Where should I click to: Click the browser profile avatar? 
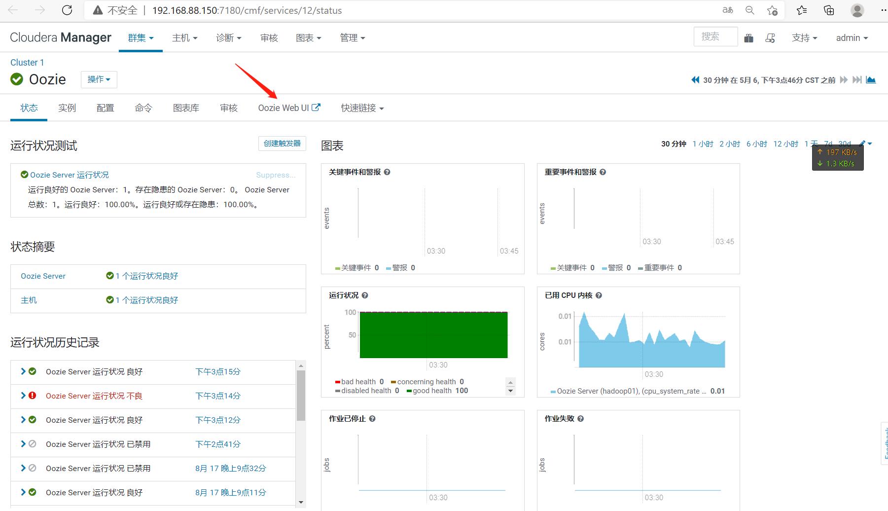click(x=857, y=10)
